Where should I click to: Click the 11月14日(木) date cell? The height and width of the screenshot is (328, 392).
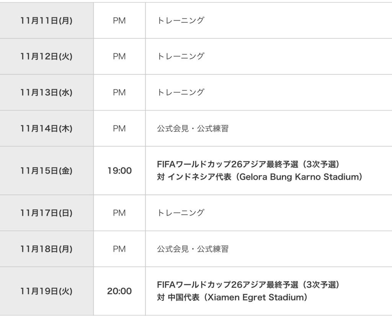(x=46, y=129)
